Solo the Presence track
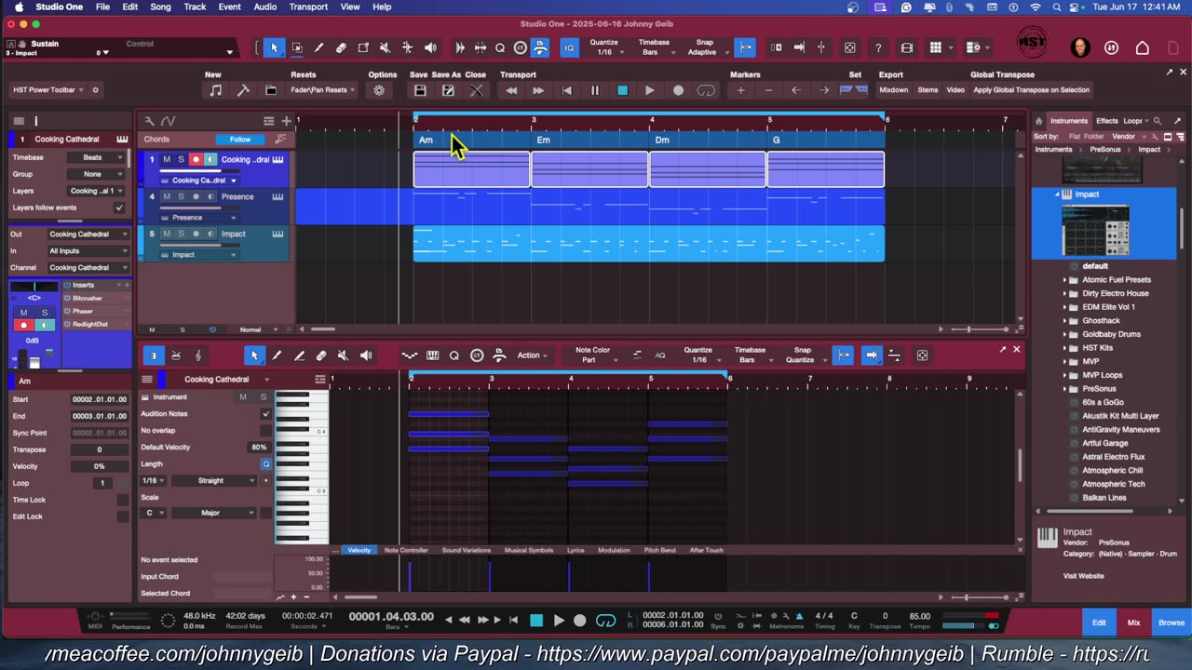Image resolution: width=1192 pixels, height=670 pixels. point(181,196)
